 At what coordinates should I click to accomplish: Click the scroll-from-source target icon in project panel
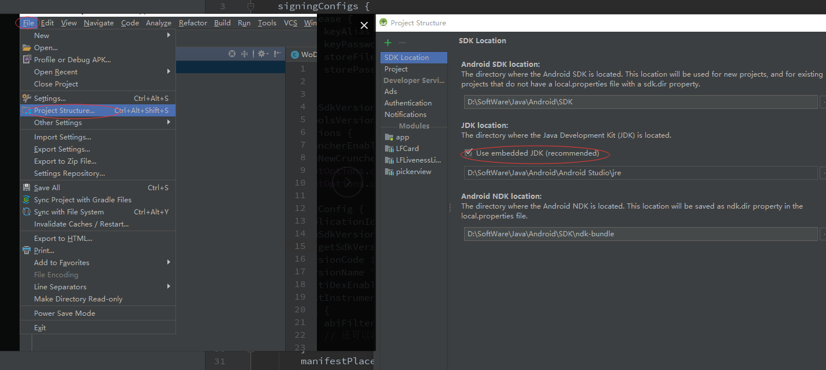(232, 54)
